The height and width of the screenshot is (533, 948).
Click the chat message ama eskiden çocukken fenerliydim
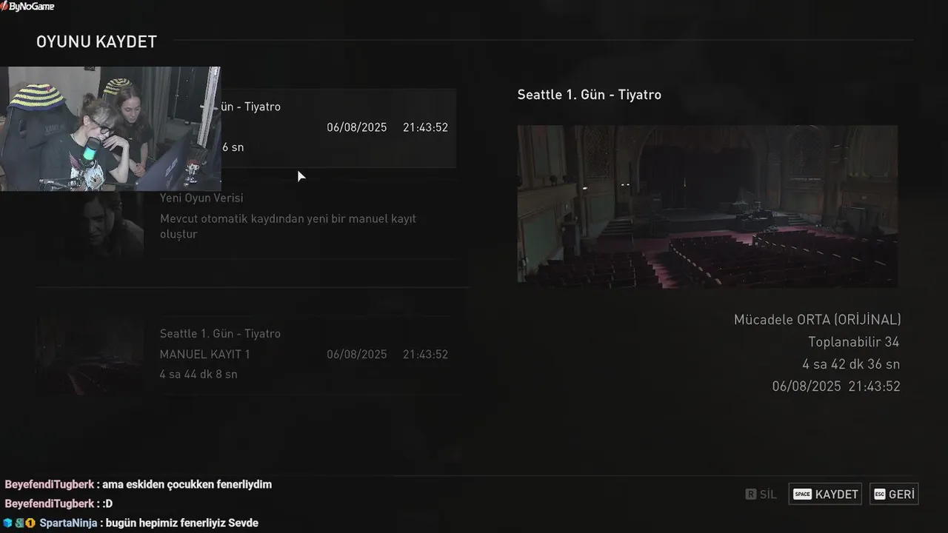(187, 484)
